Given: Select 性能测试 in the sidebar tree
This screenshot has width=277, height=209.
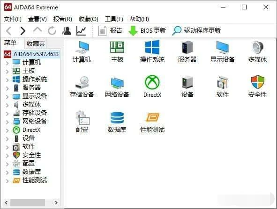Looking at the screenshot, I should click(x=35, y=180).
